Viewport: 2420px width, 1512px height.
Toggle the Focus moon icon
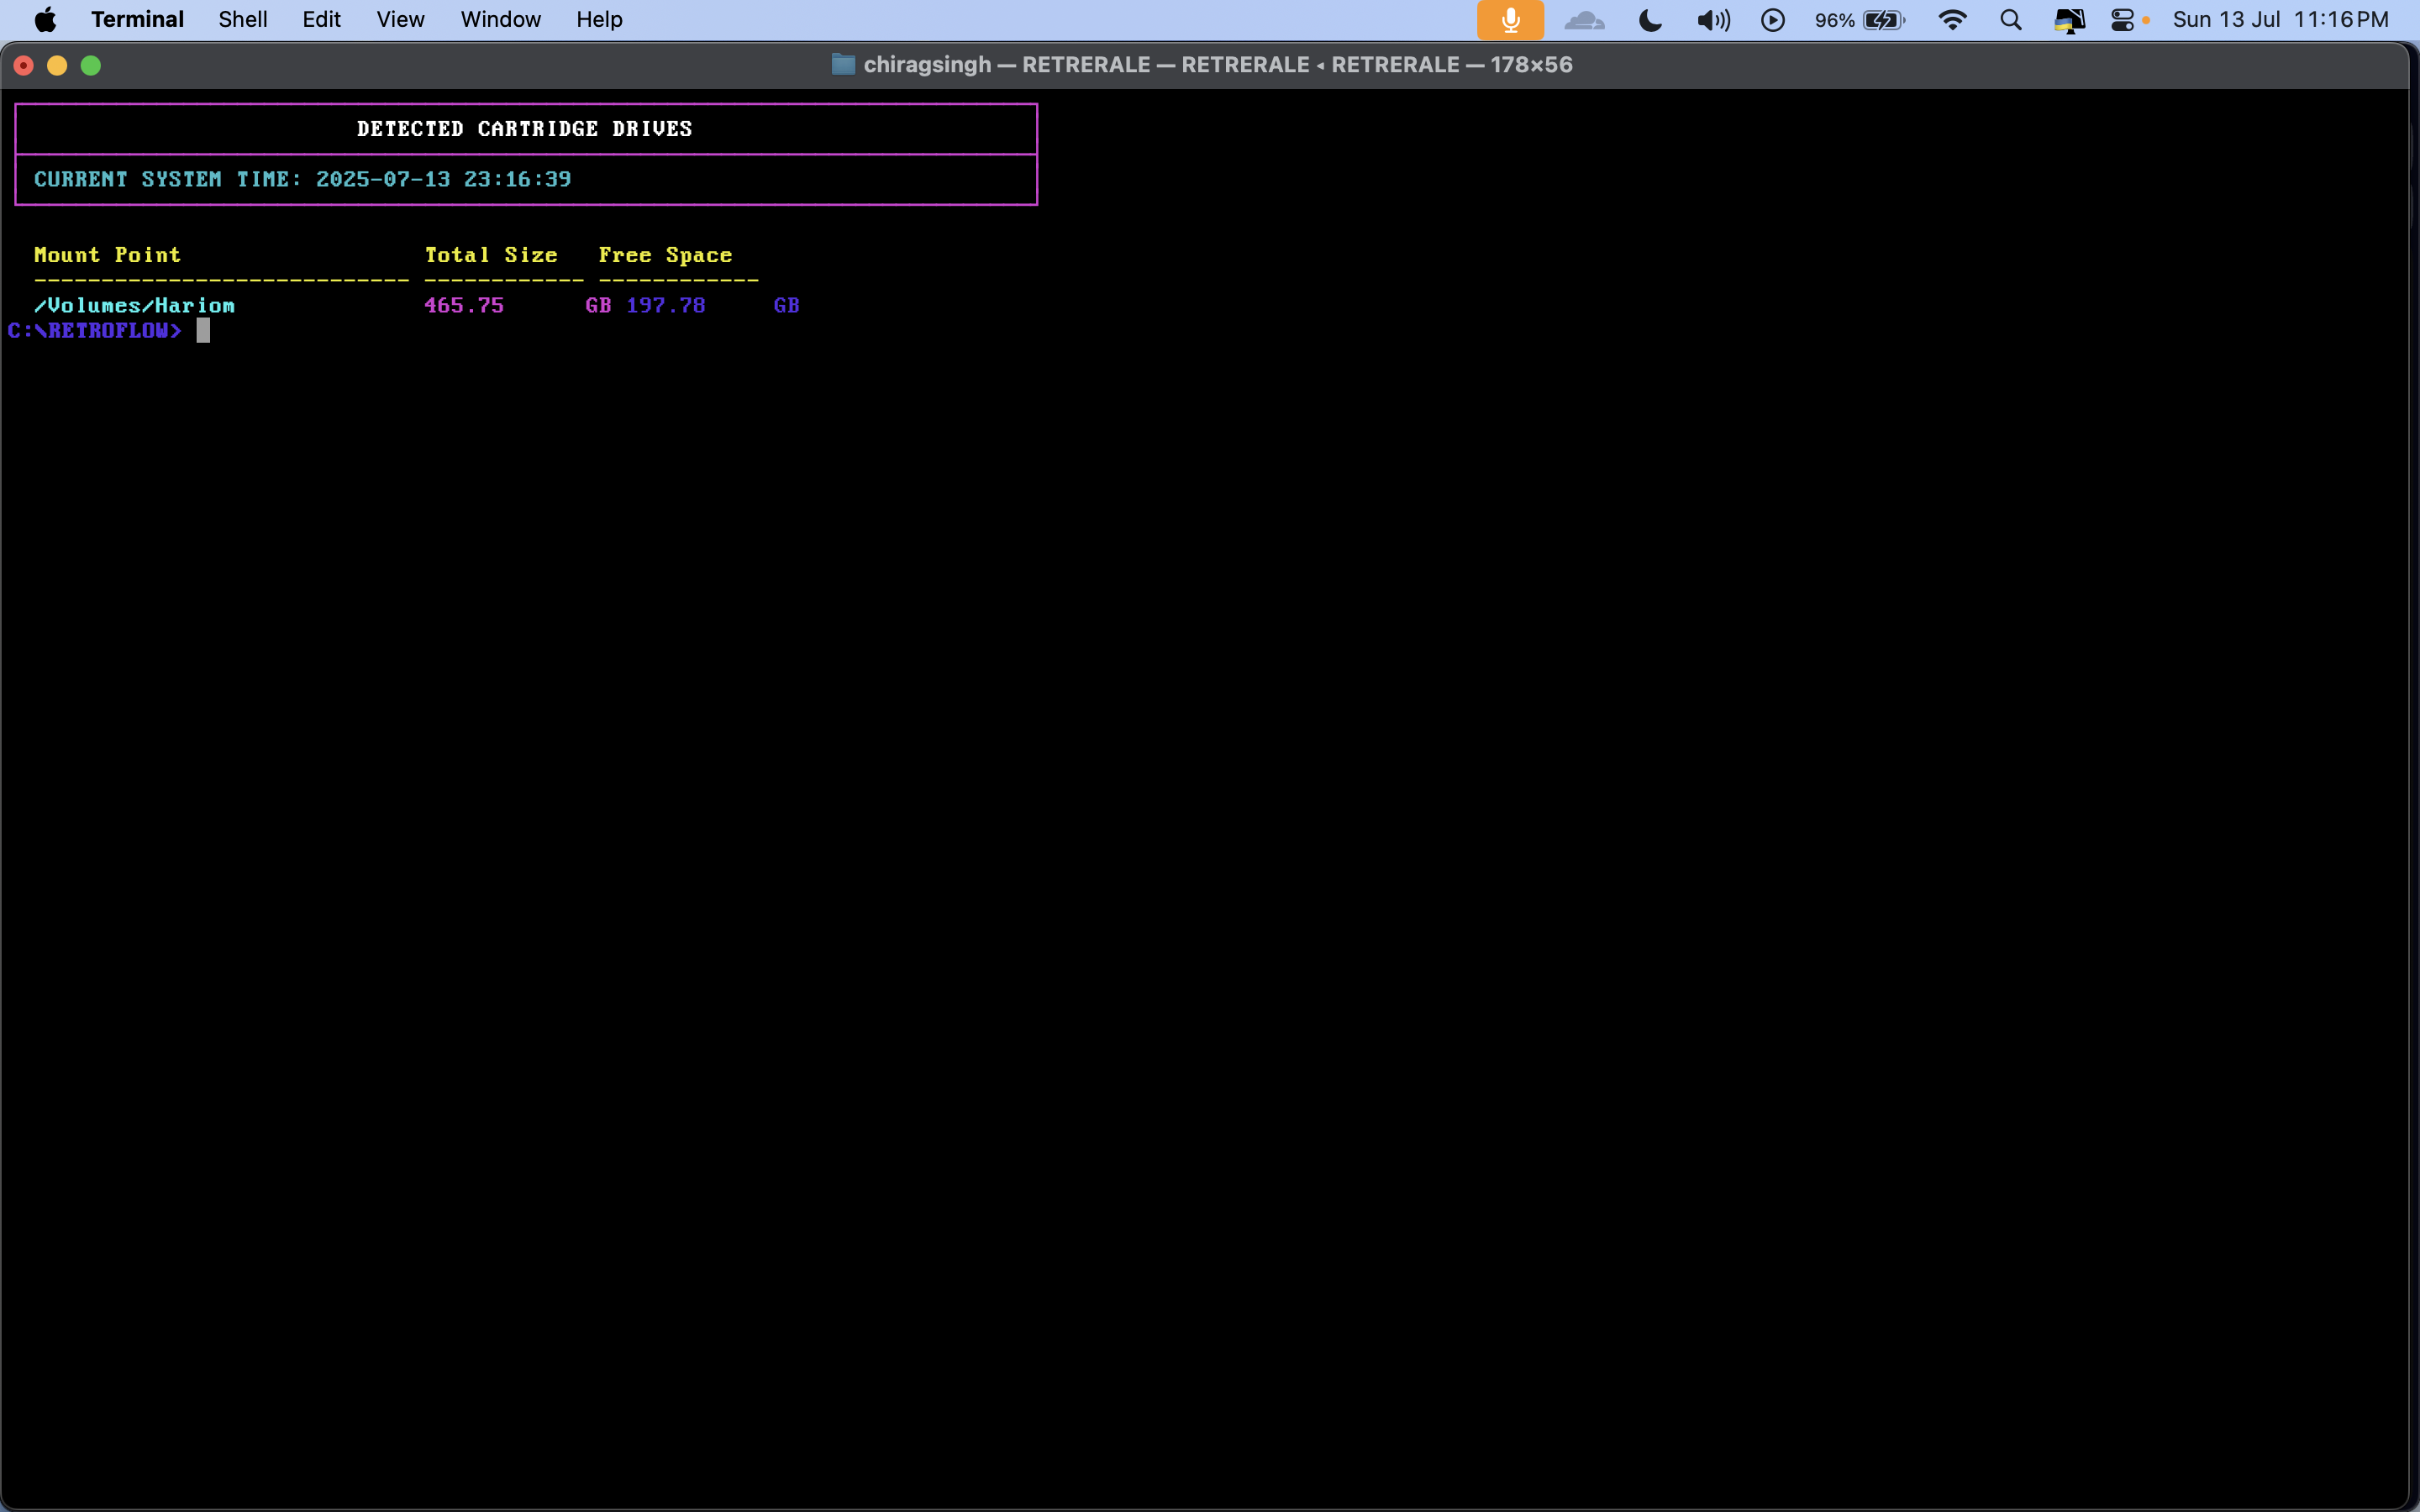tap(1650, 20)
